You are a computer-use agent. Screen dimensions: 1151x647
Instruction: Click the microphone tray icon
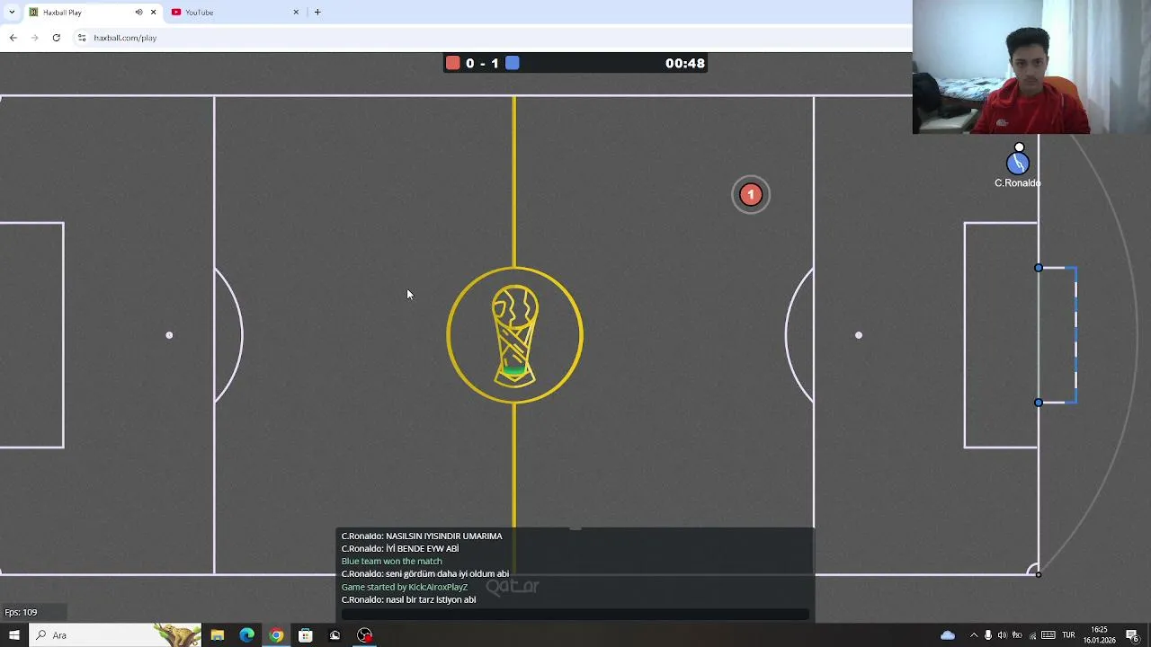988,635
